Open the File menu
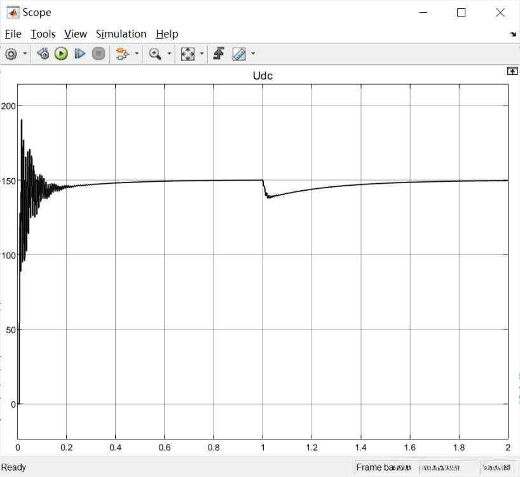This screenshot has height=477, width=520. click(13, 34)
